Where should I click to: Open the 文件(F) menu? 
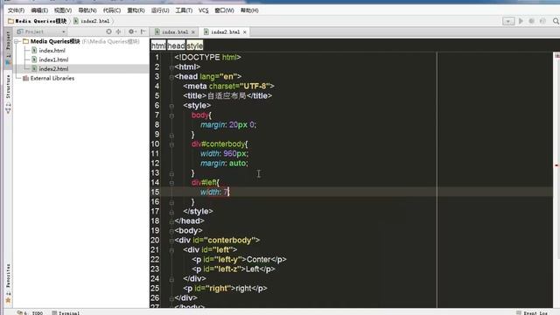click(16, 10)
